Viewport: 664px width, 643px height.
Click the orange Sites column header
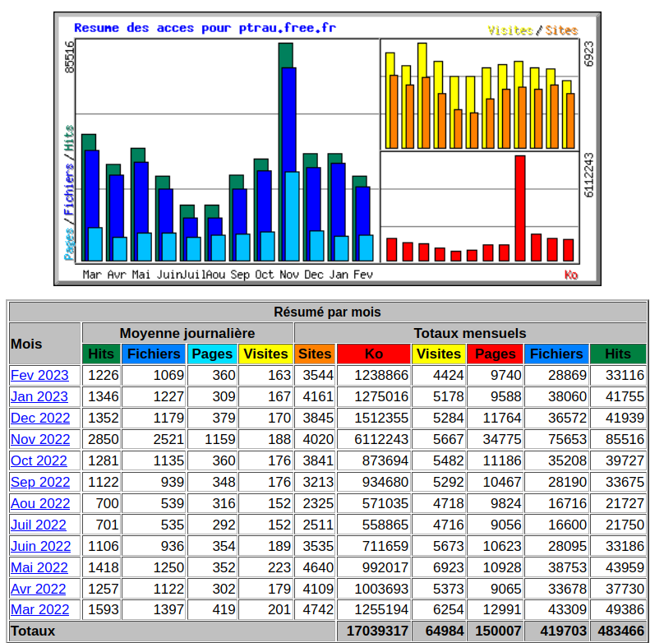coord(315,354)
